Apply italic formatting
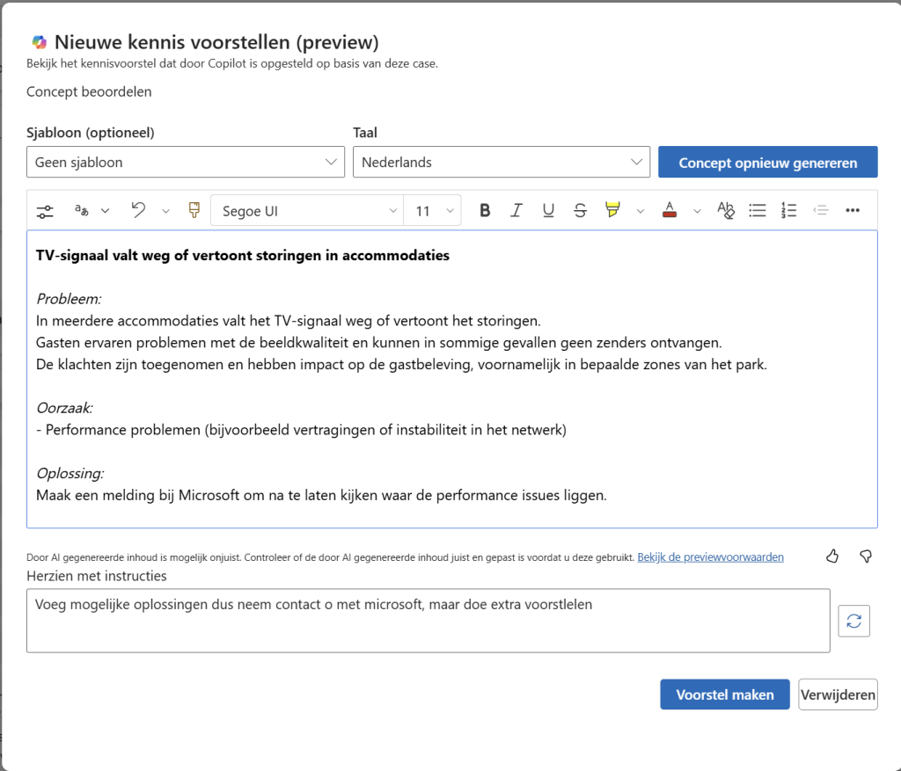The width and height of the screenshot is (901, 771). [x=516, y=211]
